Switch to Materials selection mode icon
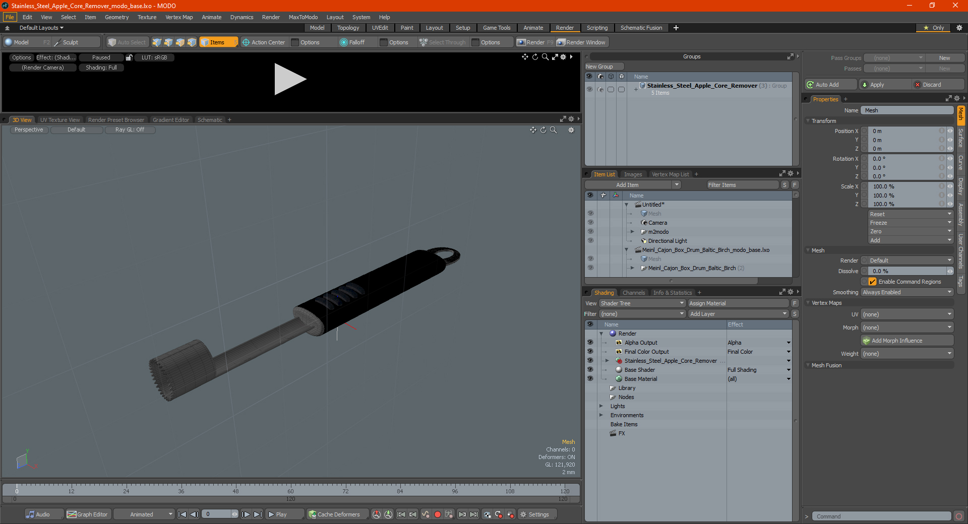The height and width of the screenshot is (524, 968). point(192,42)
